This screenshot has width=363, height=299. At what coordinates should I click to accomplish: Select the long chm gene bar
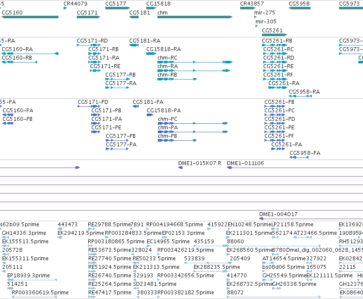[195, 17]
